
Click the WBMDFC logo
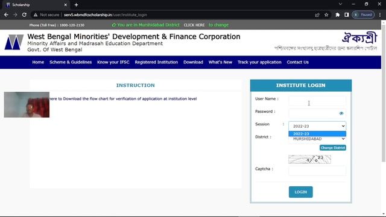click(14, 42)
